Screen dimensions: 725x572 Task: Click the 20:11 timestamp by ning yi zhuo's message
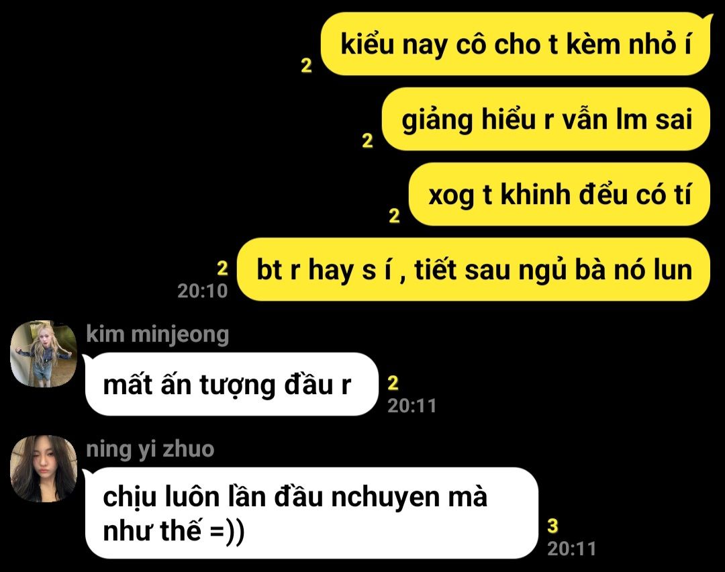coord(572,549)
